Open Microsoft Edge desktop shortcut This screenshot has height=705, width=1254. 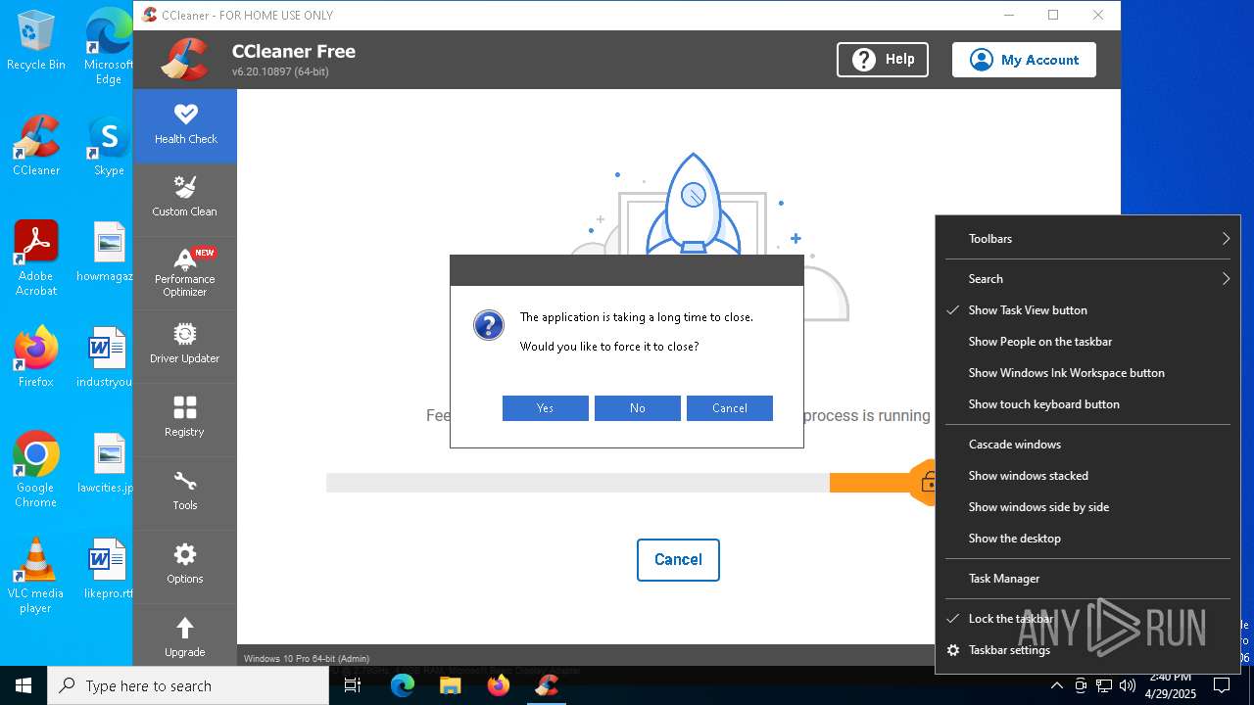click(x=109, y=48)
